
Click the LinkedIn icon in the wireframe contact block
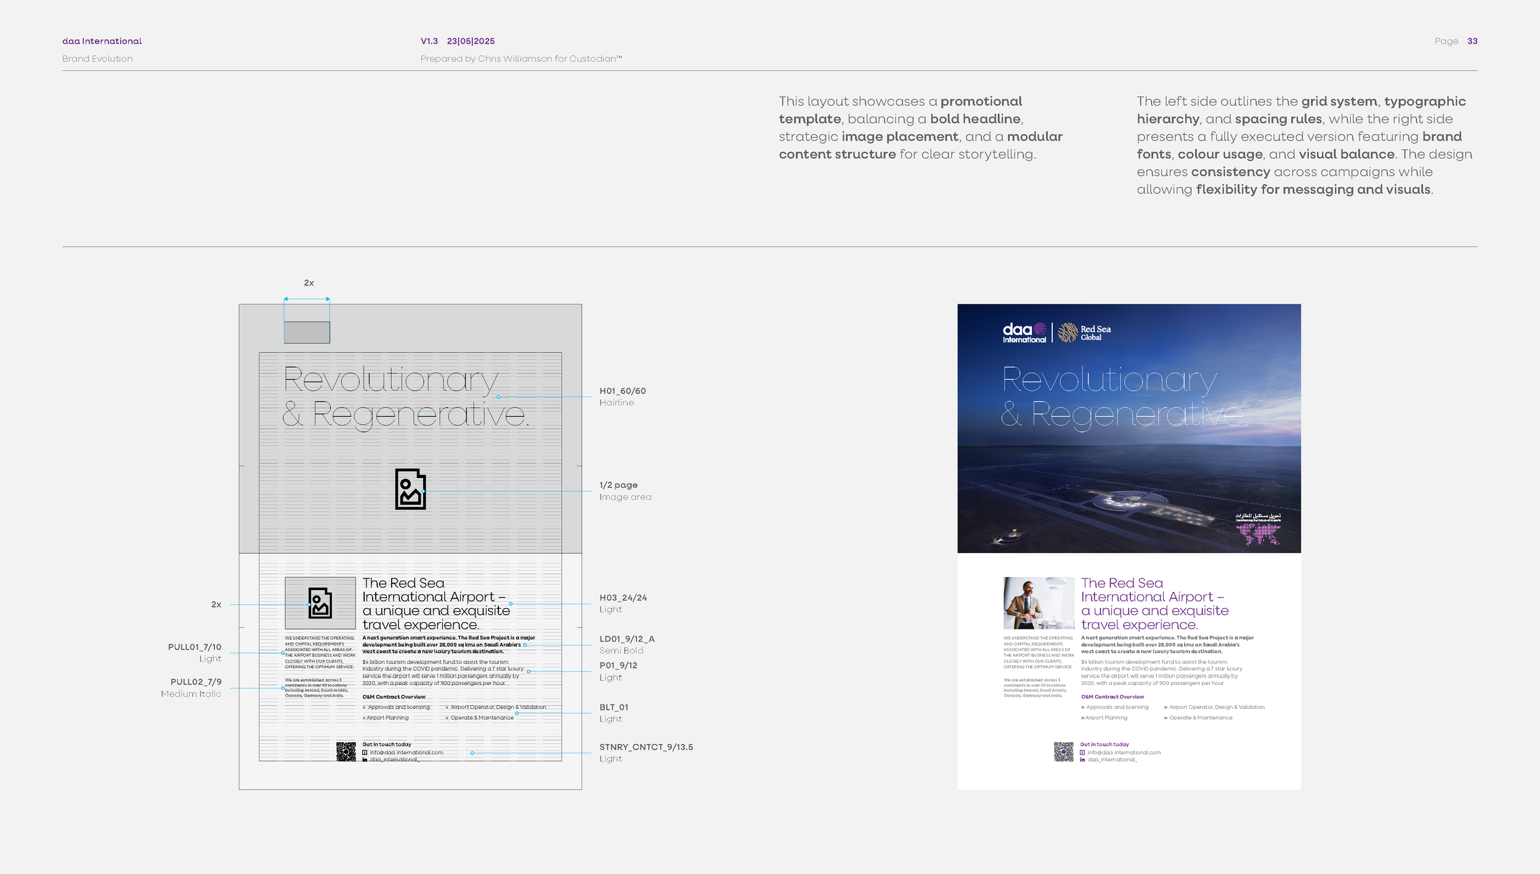point(365,760)
